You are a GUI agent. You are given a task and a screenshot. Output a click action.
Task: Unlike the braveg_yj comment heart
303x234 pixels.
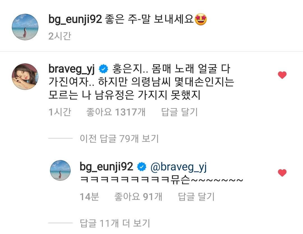282,75
